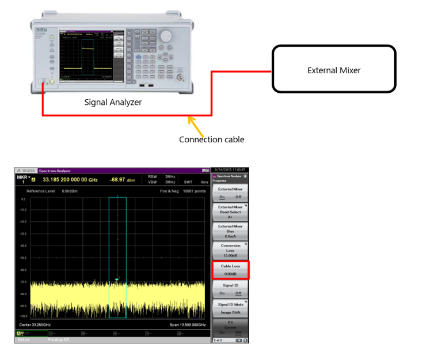Click the next page arrow beside 2 of 2
This screenshot has width=438, height=355.
(x=239, y=340)
